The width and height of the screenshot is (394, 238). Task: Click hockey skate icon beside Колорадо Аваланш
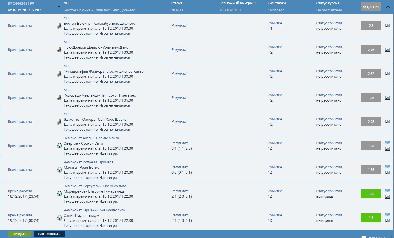[x=59, y=98]
